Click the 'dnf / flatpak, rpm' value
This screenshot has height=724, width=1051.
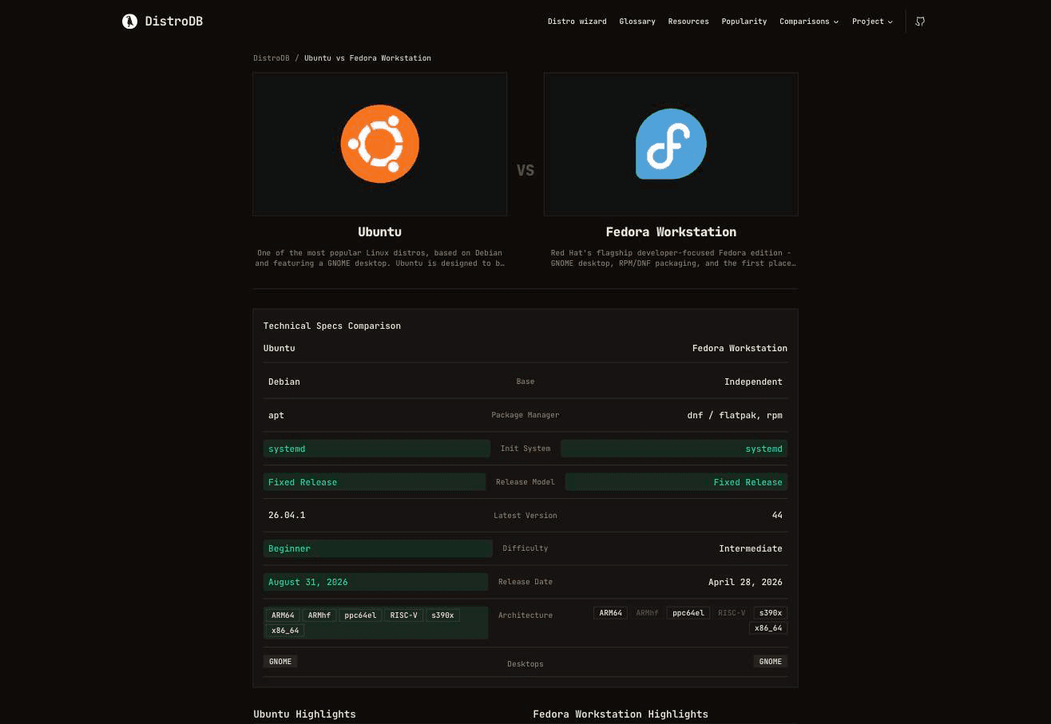click(735, 415)
